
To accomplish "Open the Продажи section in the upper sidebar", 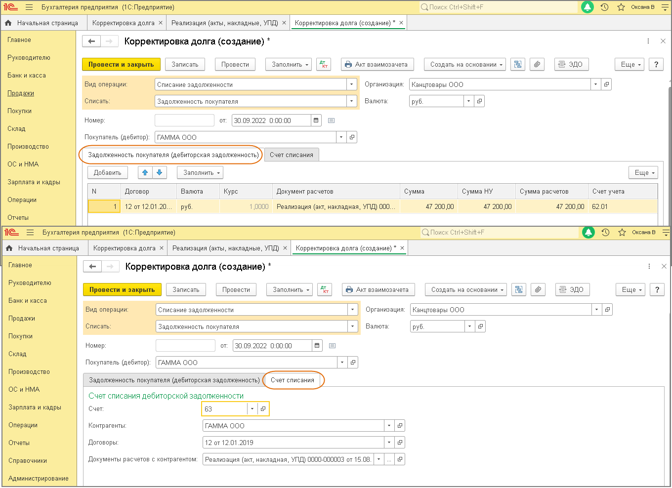I will click(21, 93).
